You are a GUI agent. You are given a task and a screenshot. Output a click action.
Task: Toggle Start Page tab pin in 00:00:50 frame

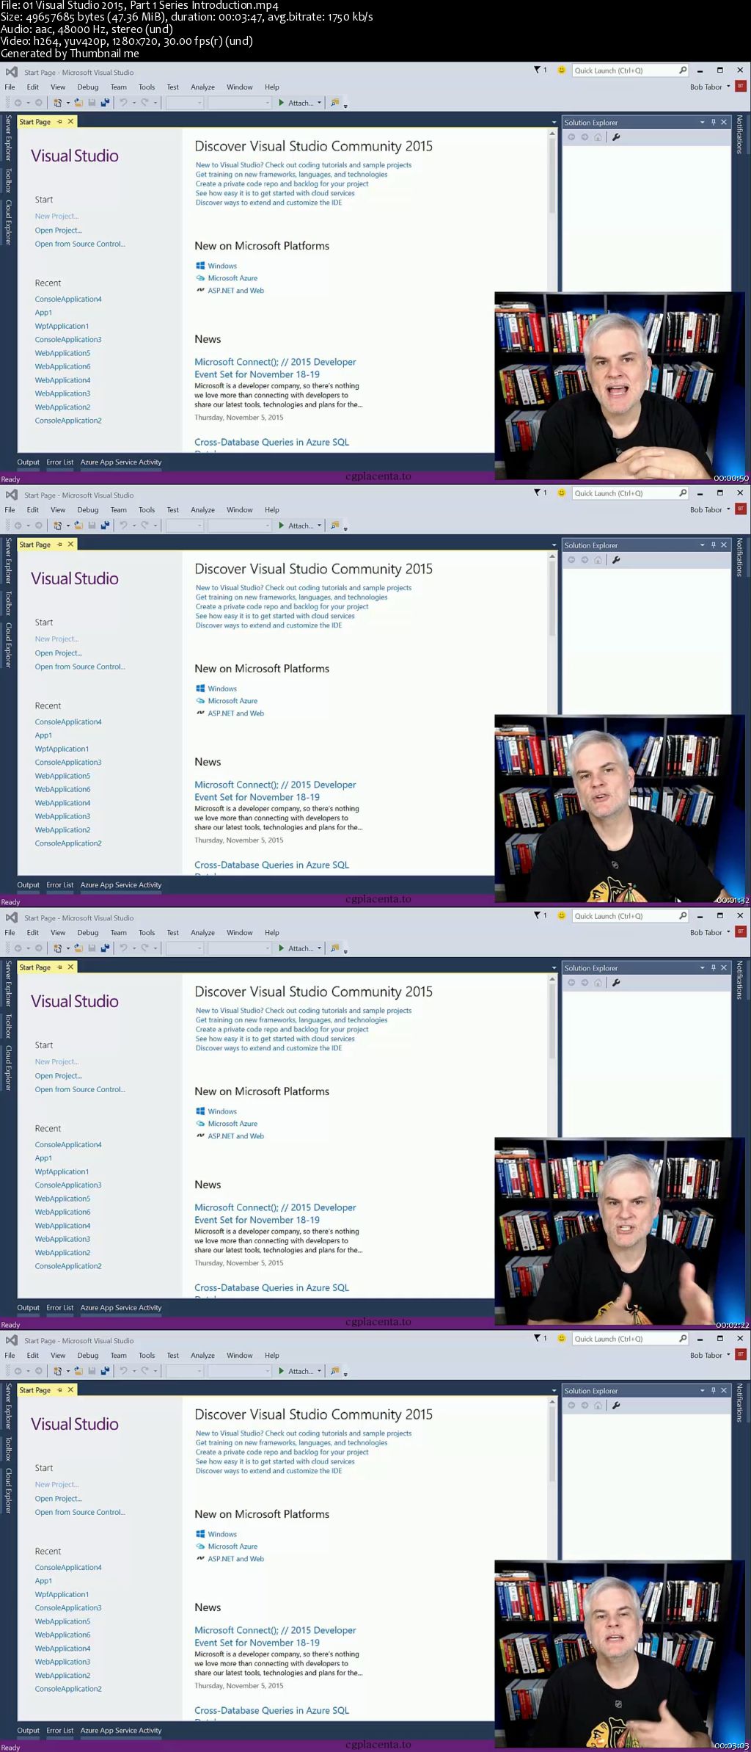pos(59,122)
